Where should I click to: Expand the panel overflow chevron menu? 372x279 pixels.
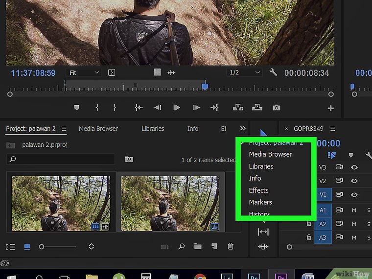click(243, 129)
